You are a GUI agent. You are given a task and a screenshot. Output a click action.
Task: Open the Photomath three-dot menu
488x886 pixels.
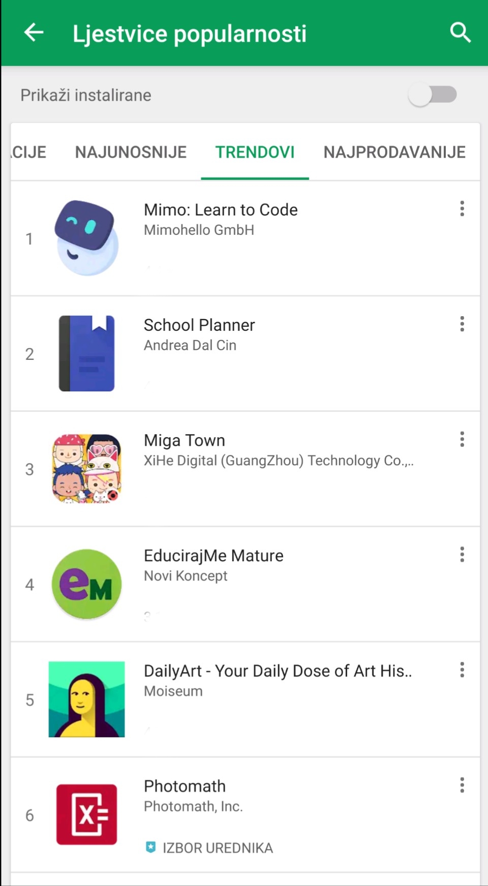click(462, 785)
